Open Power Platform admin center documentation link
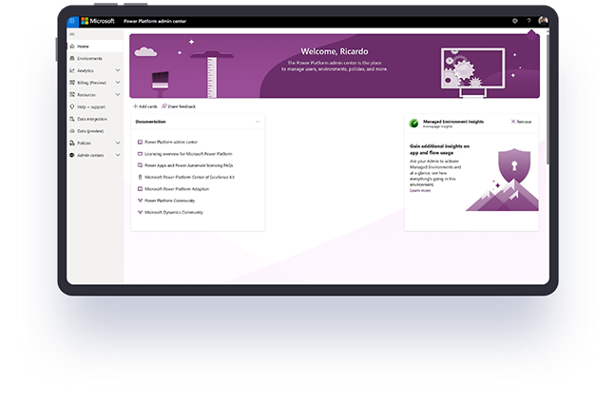615x401 pixels. [171, 142]
